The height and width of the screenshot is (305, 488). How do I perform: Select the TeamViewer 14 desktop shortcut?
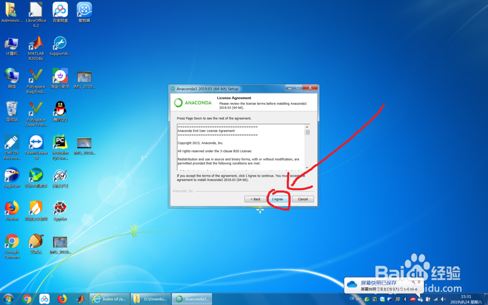coord(36,147)
